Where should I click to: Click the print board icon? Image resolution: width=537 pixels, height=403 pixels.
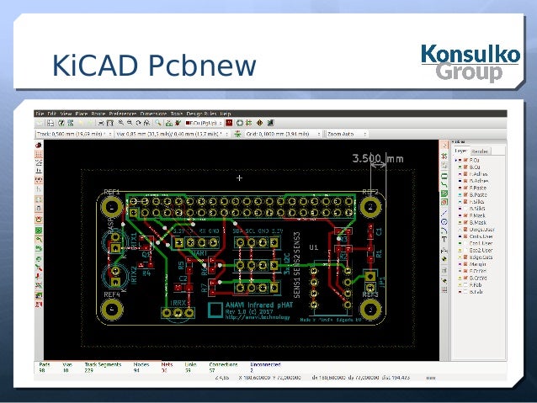[x=101, y=123]
